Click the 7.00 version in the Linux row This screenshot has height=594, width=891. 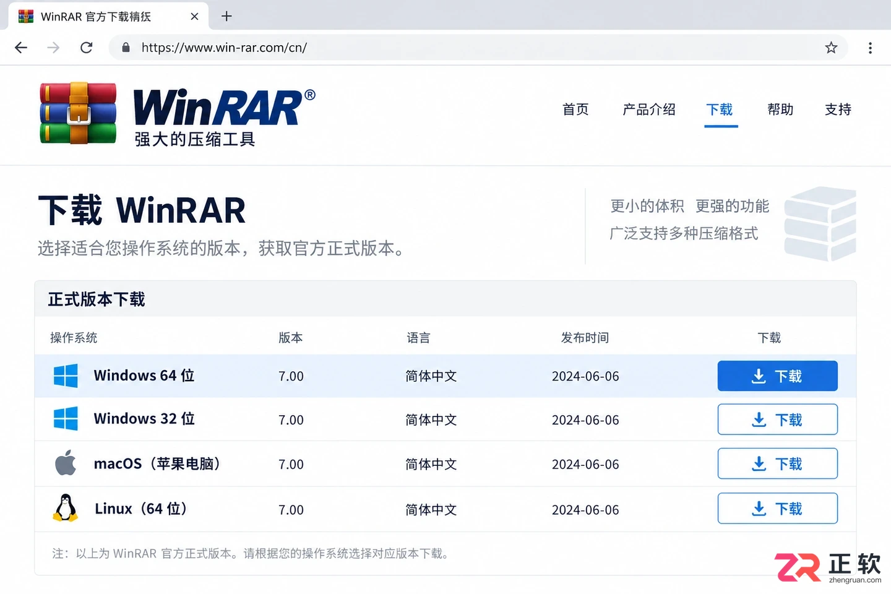pos(291,510)
